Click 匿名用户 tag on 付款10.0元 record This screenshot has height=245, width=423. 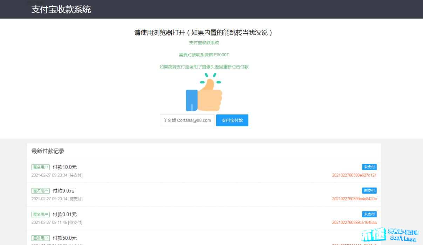click(41, 167)
